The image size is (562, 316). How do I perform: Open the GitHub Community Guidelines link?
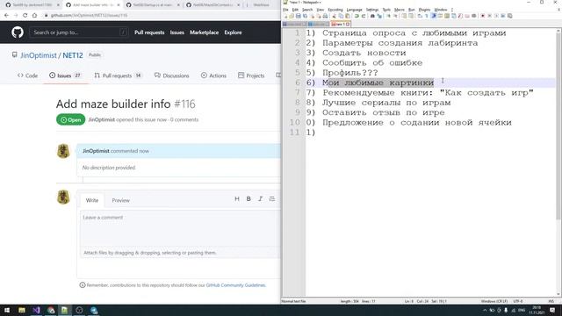pyautogui.click(x=236, y=285)
